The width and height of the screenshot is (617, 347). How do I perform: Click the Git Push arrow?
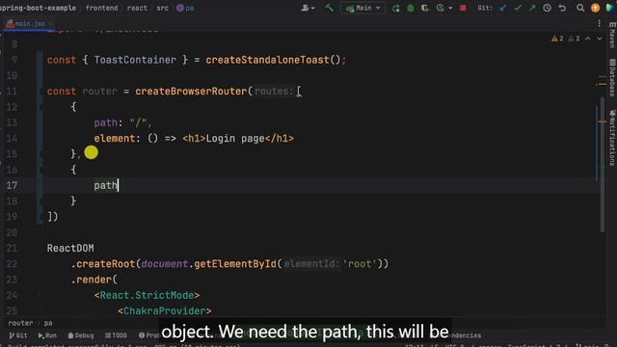(532, 8)
